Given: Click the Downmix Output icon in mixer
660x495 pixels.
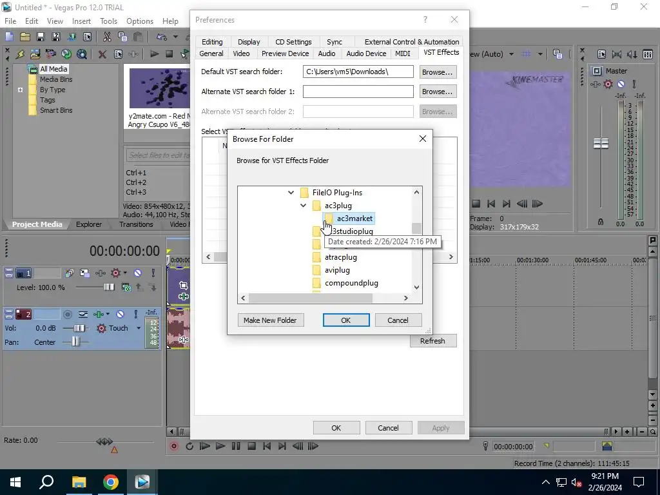Looking at the screenshot, I should pyautogui.click(x=617, y=54).
